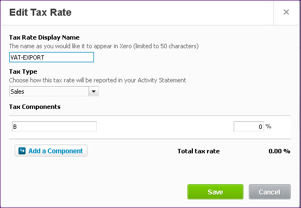This screenshot has height=208, width=301.
Task: Click the component percentage field showing 0
Action: [249, 127]
